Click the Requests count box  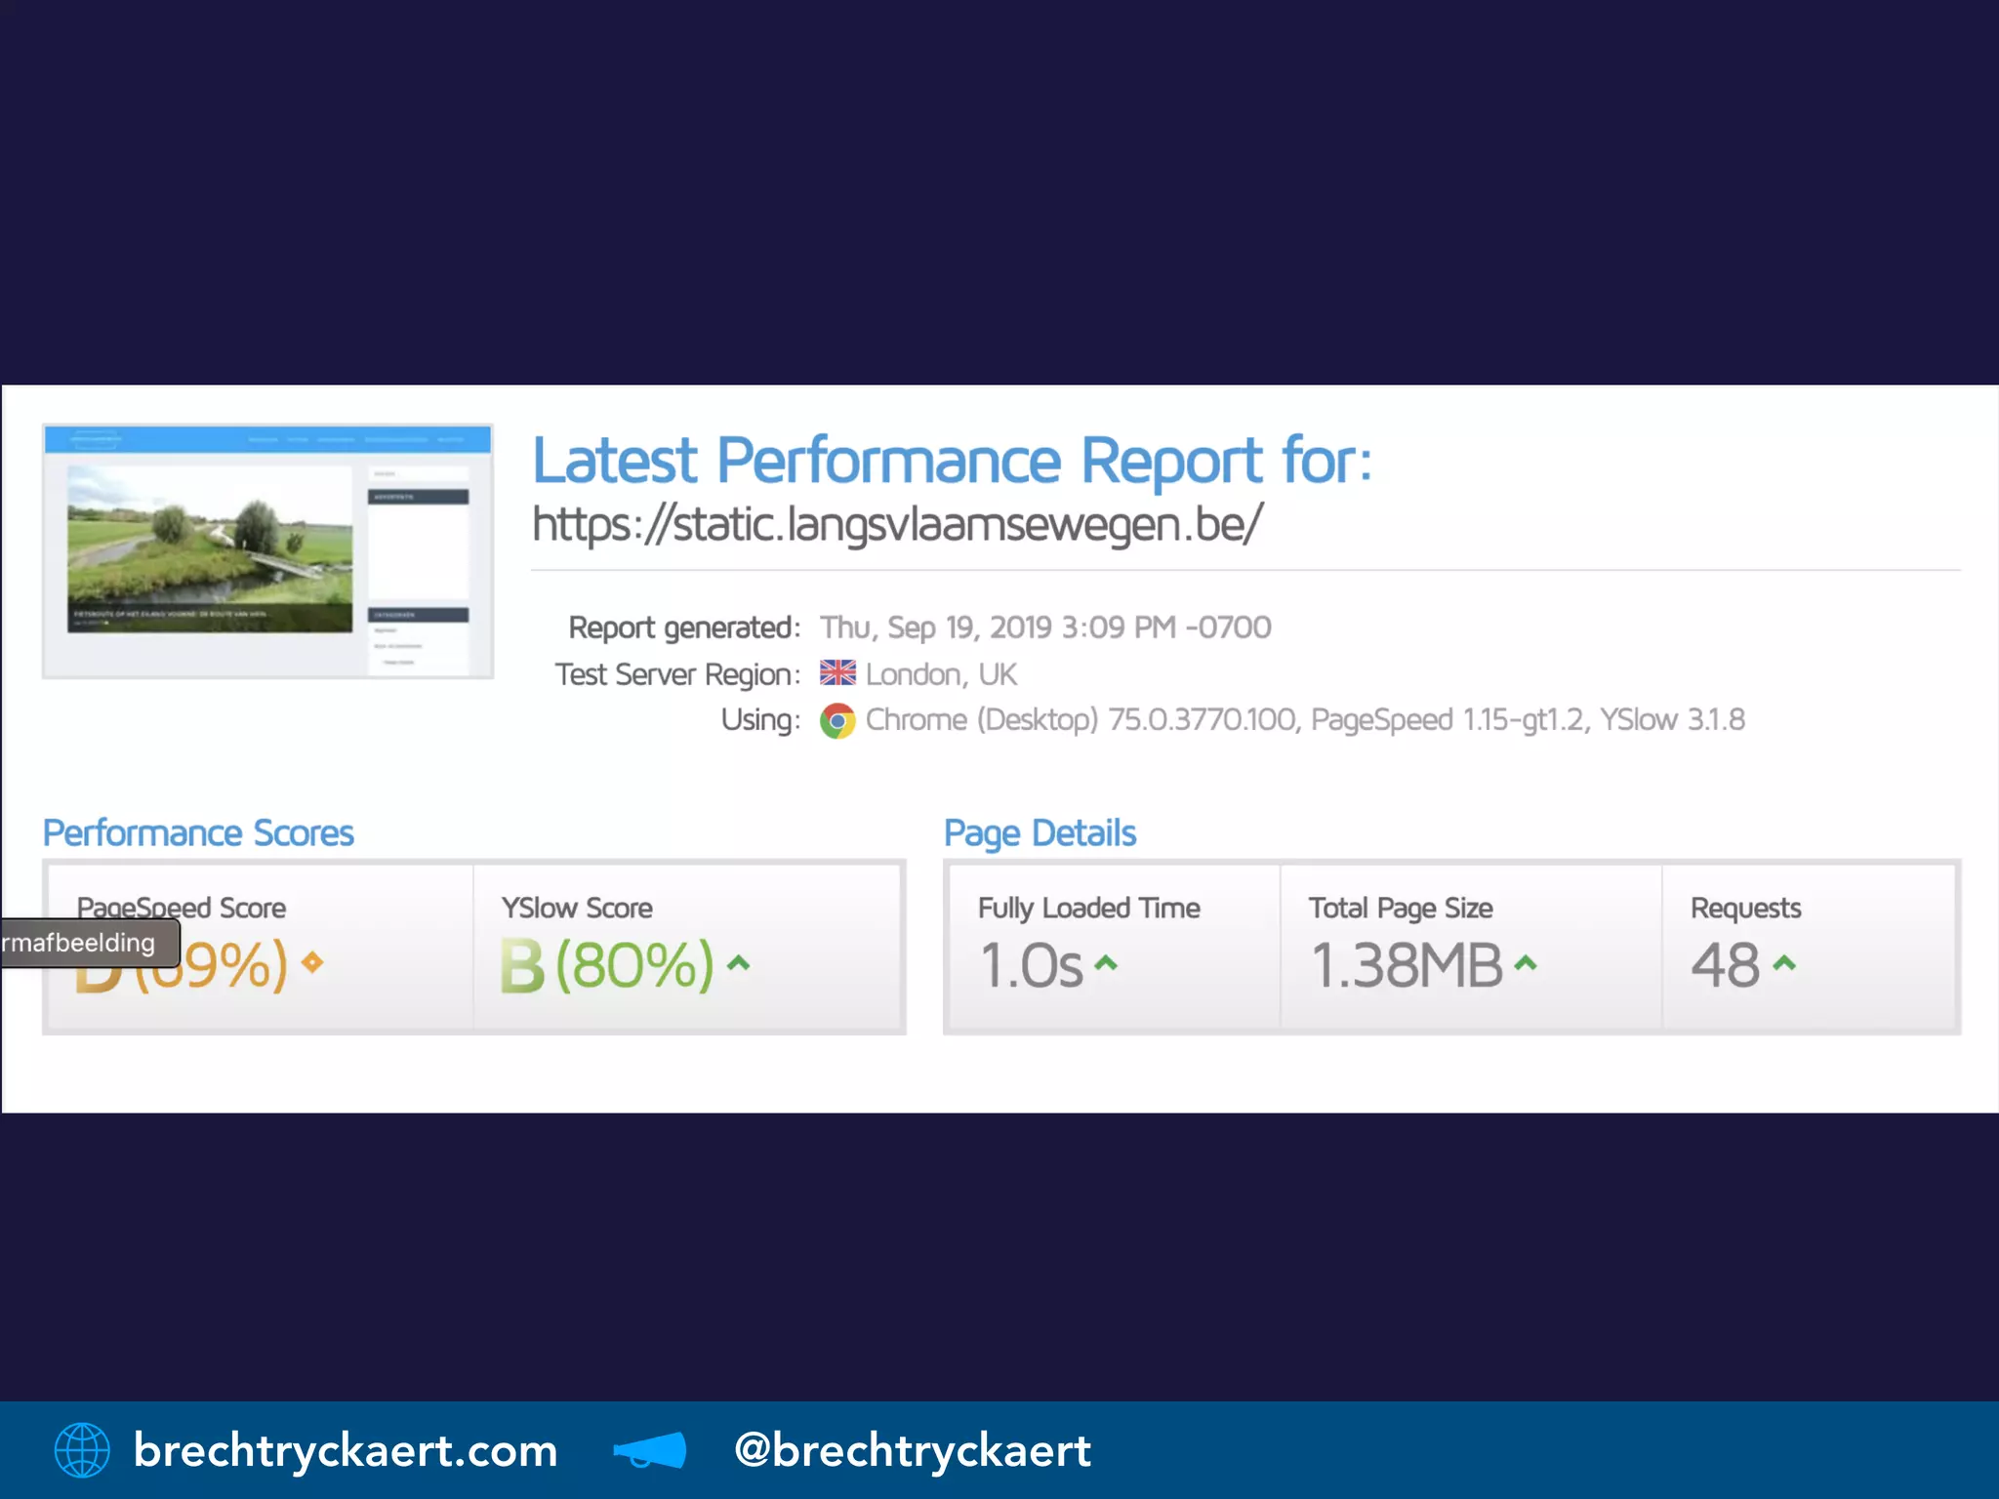(x=1811, y=947)
